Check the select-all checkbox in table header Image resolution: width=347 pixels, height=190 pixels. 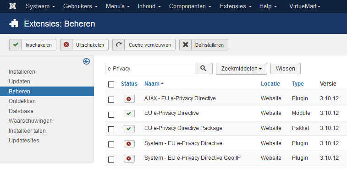coord(111,84)
